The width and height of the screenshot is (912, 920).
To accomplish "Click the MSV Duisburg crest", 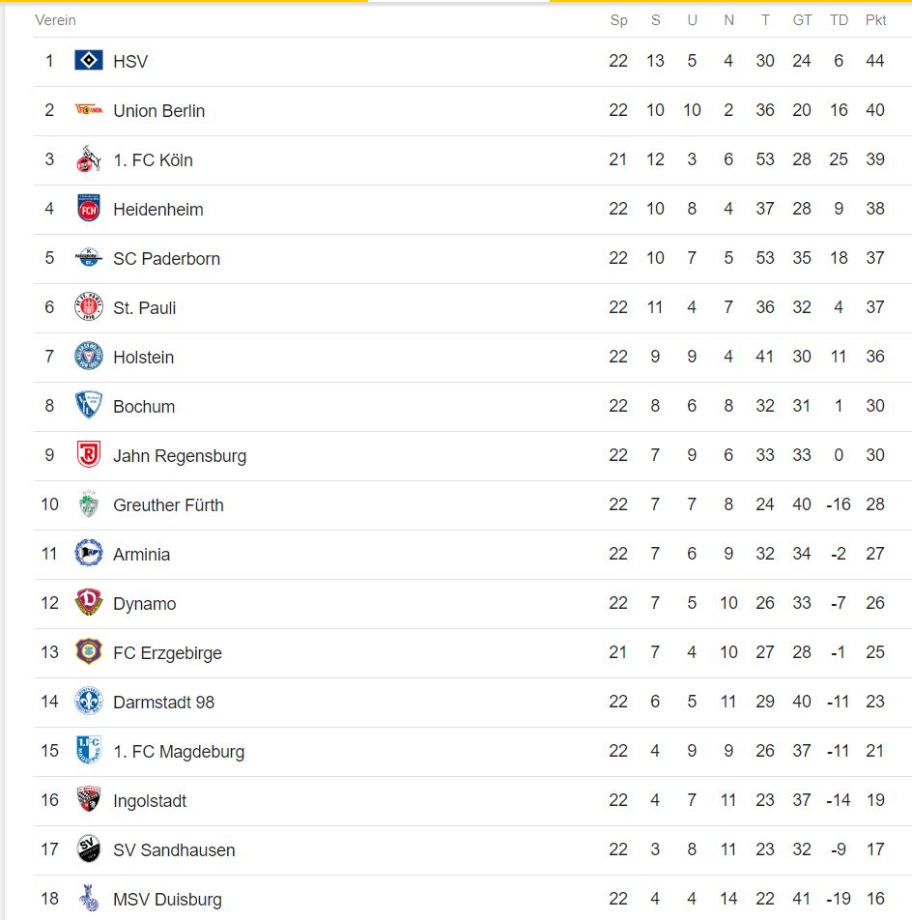I will (89, 899).
